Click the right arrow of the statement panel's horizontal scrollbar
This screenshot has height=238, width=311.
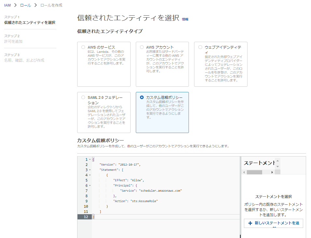272,172
